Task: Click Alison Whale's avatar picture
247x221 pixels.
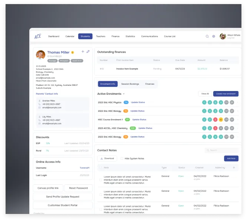Action: click(x=223, y=36)
